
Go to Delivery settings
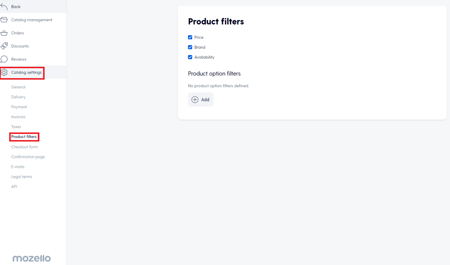[x=18, y=97]
